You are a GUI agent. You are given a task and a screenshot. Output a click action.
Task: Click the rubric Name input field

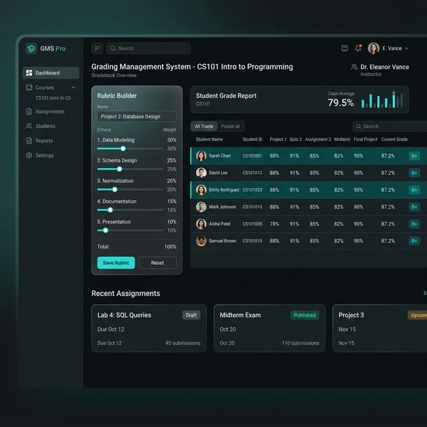pyautogui.click(x=137, y=117)
